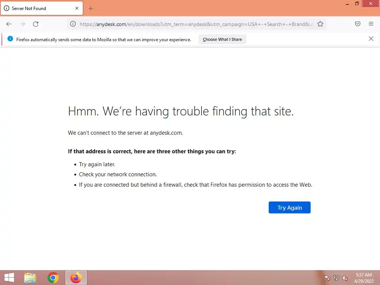Bookmark this page with the star icon
Screen dimensions: 380x285
(320, 24)
